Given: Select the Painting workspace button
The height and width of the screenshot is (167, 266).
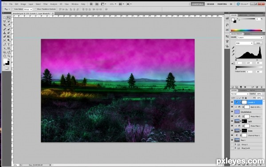Looking at the screenshot, I should pos(222,4).
